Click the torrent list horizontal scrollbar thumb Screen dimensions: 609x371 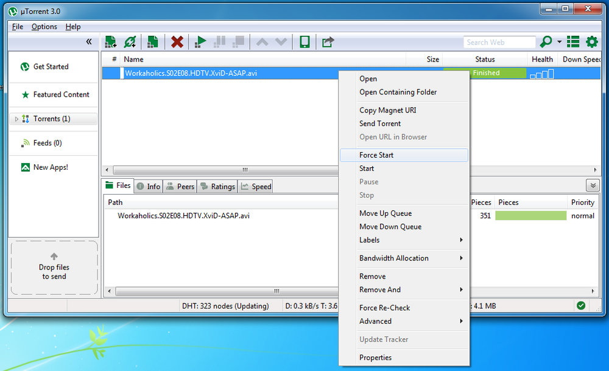click(226, 170)
